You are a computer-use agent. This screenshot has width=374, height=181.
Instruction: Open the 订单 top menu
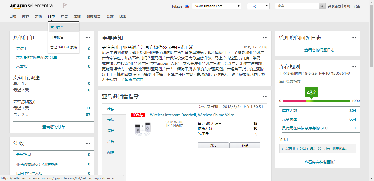coord(51,16)
